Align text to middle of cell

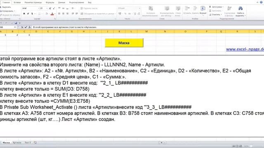pos(63,8)
